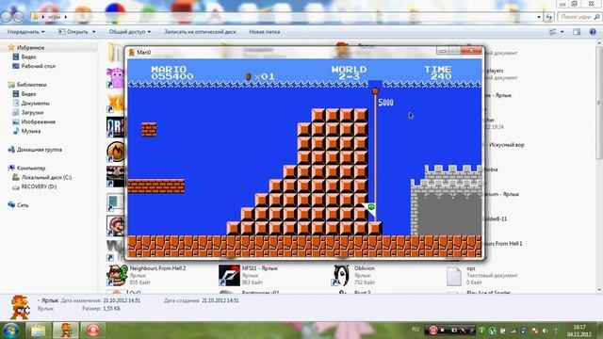
Task: Click the green uTorrent tray icon
Action: 492,331
